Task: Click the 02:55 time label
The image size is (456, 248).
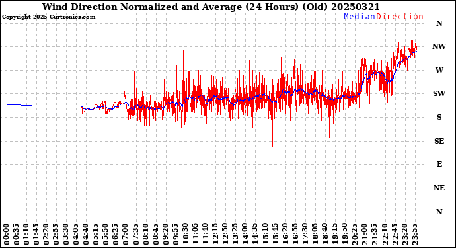Action: coord(56,234)
